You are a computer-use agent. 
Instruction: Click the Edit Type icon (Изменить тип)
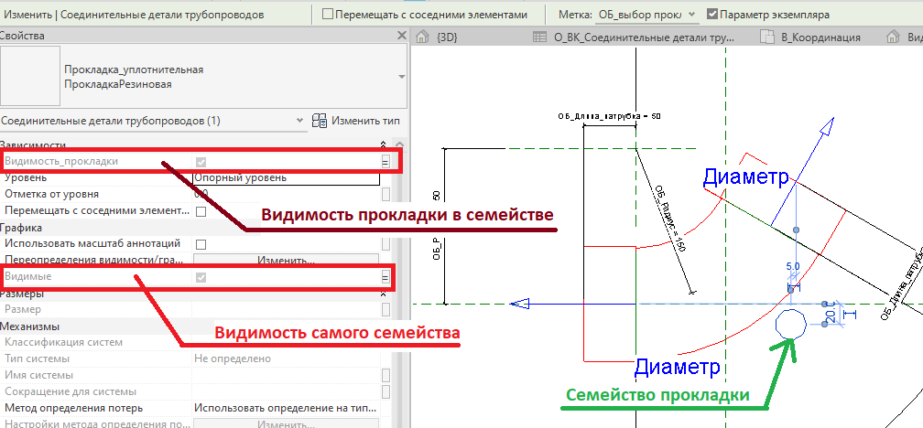[320, 121]
